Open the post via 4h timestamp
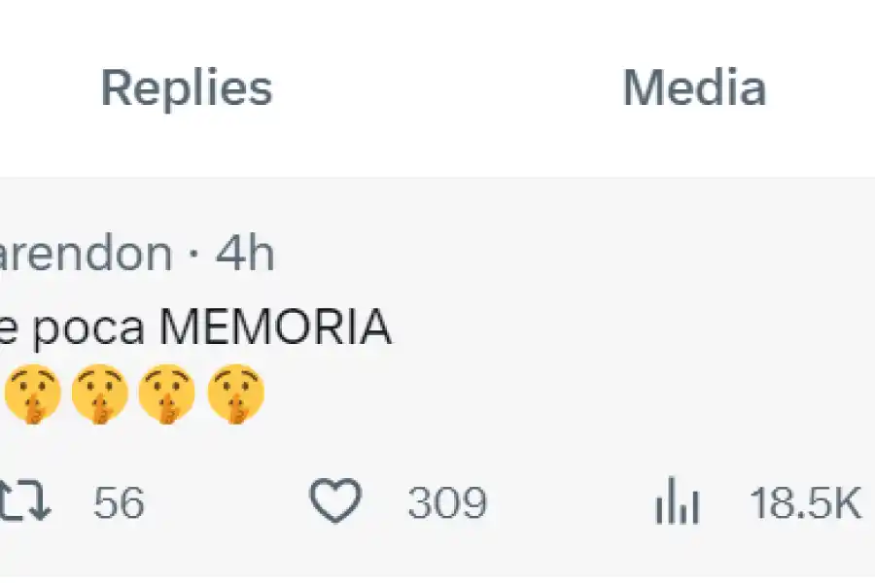Image resolution: width=875 pixels, height=583 pixels. 245,255
